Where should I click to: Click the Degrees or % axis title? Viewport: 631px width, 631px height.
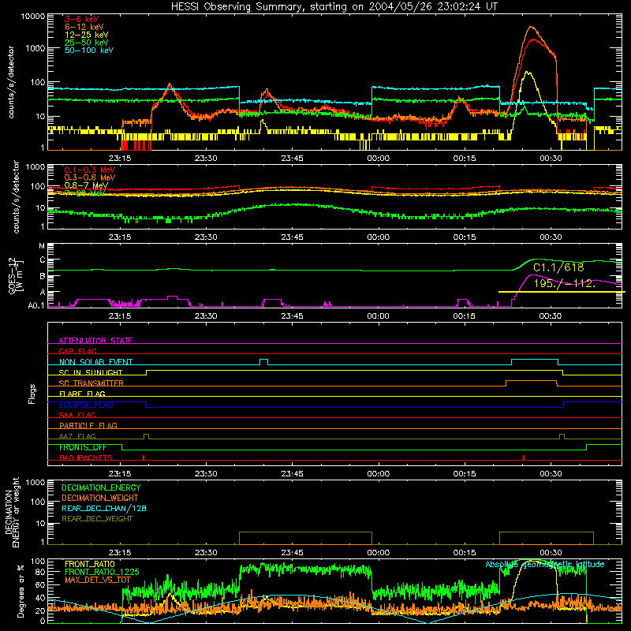(x=21, y=591)
